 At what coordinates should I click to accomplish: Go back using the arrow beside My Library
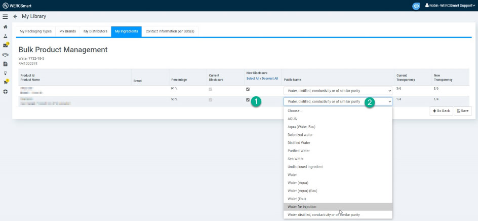(x=15, y=17)
